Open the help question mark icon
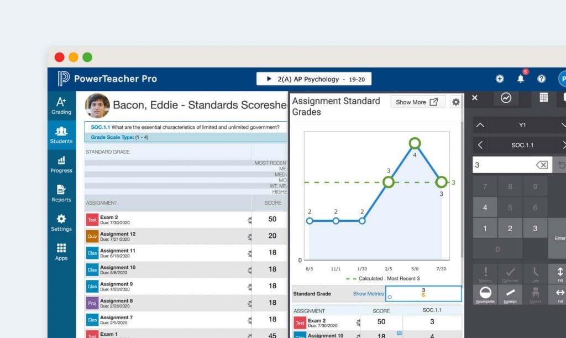 point(542,79)
